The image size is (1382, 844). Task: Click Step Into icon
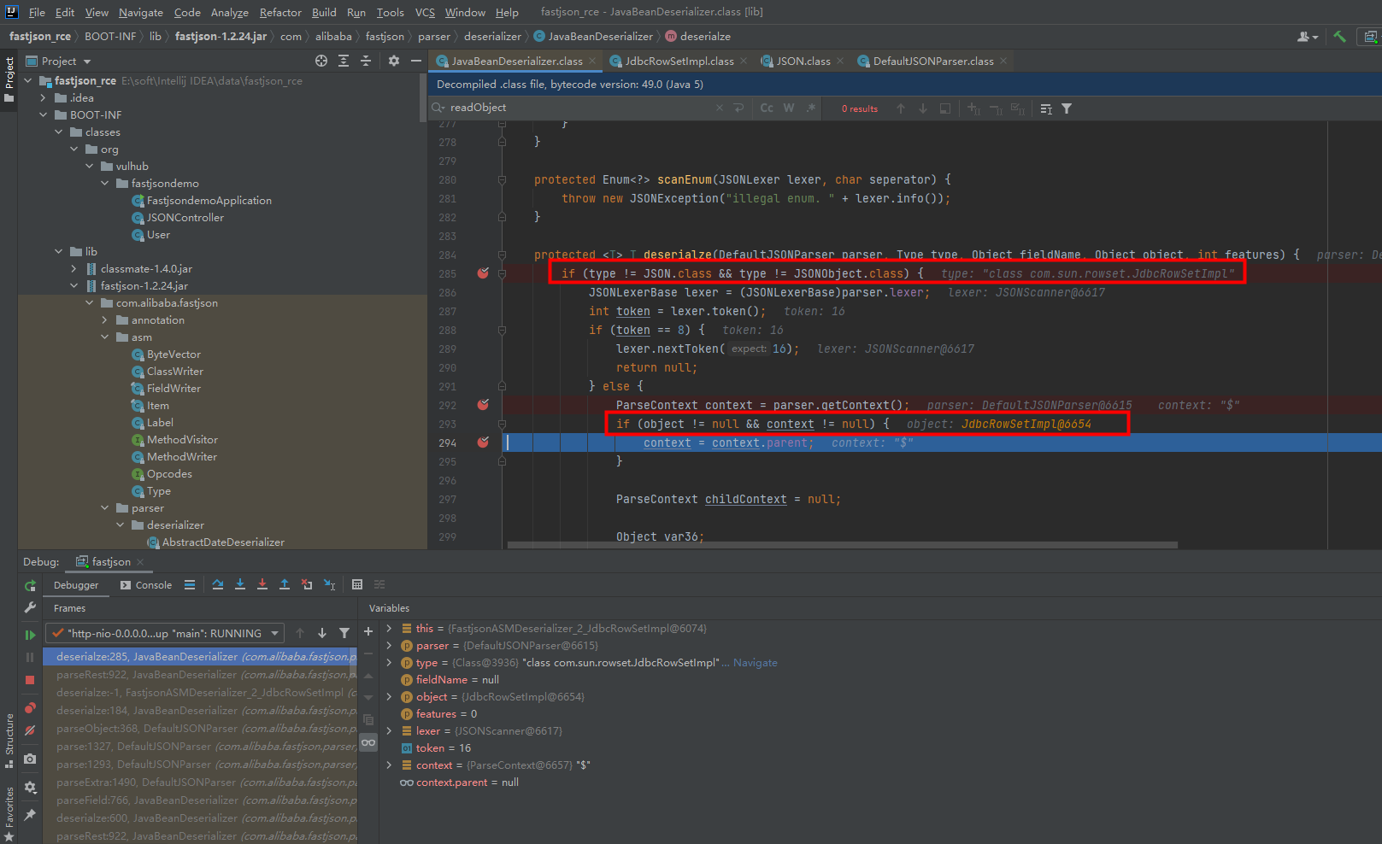[x=240, y=584]
